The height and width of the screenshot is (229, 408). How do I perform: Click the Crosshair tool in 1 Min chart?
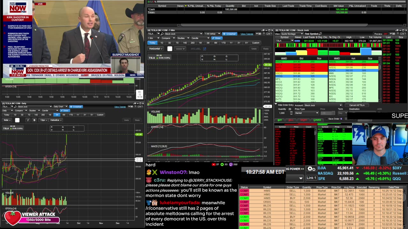pos(229,34)
